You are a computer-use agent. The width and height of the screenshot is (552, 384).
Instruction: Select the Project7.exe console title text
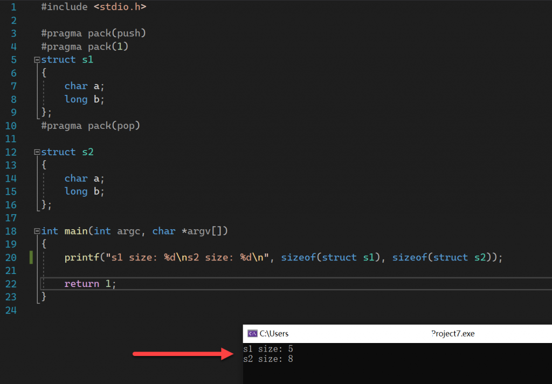pos(453,334)
